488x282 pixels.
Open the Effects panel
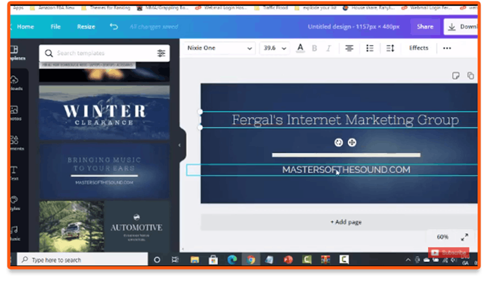[x=418, y=48]
